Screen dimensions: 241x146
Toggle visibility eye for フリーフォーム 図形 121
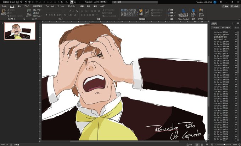[236, 75]
